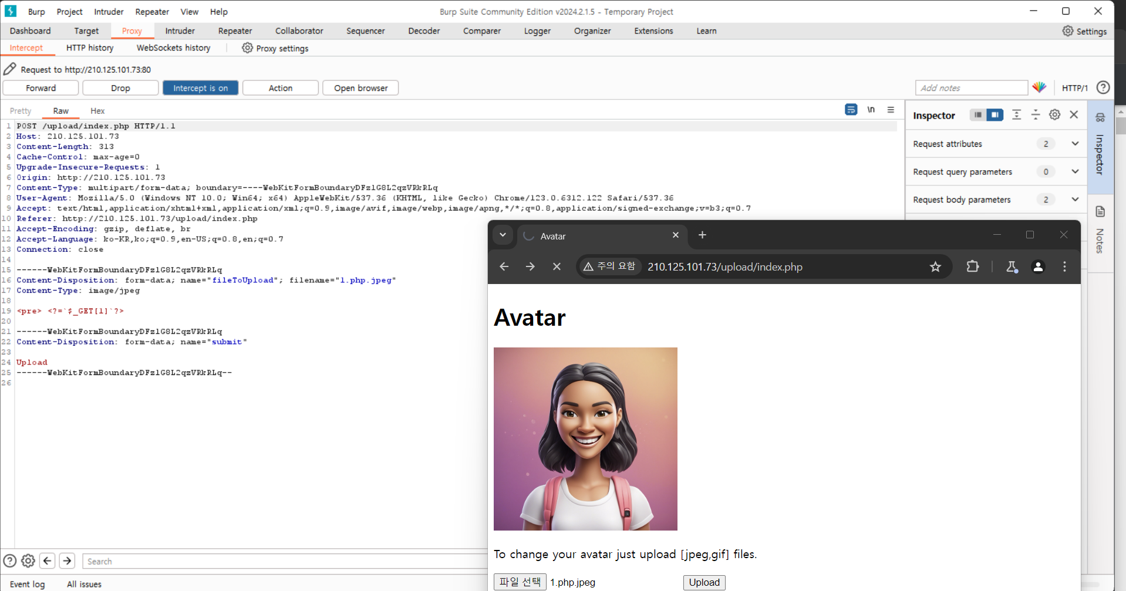Click the Chrome labs flask icon
1126x591 pixels.
coord(1012,267)
